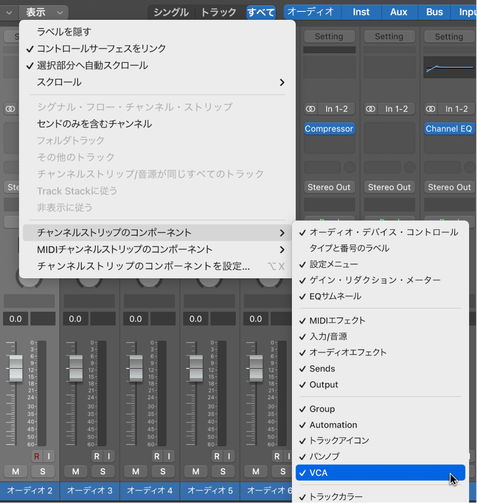Screen dimensions: 477x503
Task: Open the Setting menu on the first channel strip
Action: click(329, 36)
